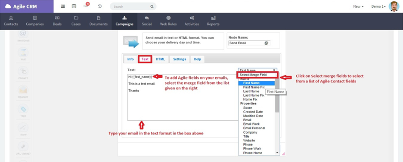
Task: Switch to the HTML tab
Action: 160,59
